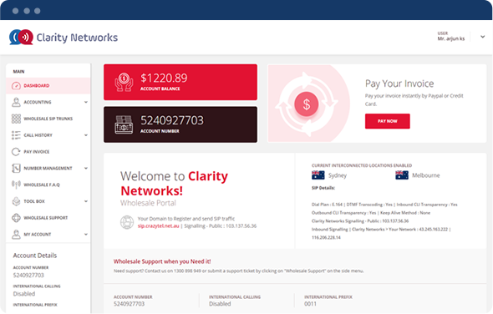This screenshot has height=314, width=493.
Task: Click the Wholesale Support lifebuoy icon
Action: pyautogui.click(x=16, y=218)
